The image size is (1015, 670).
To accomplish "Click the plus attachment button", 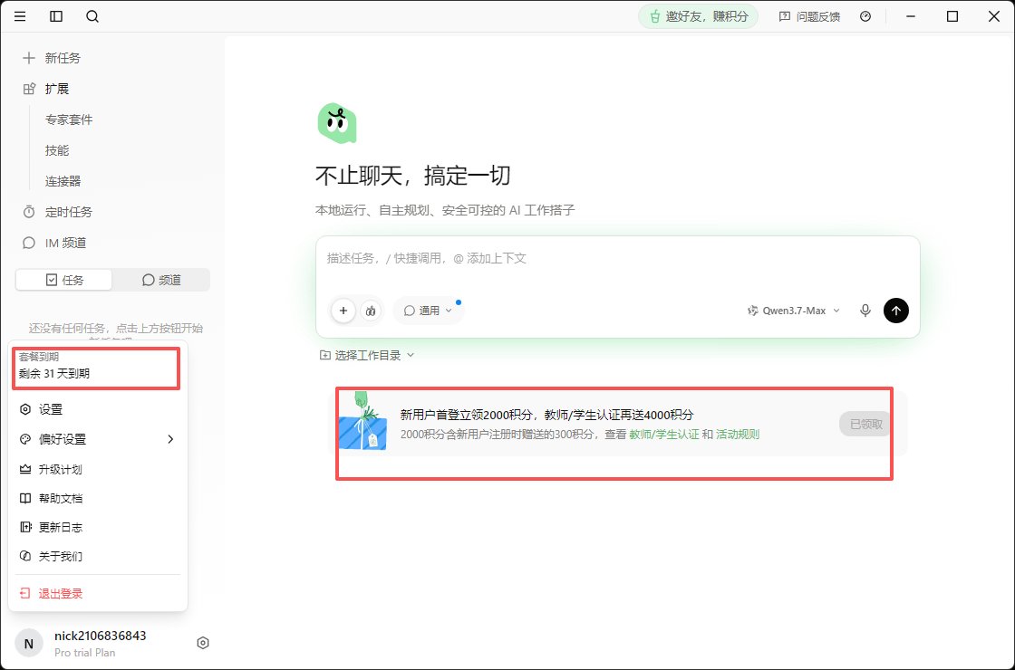I will pos(343,311).
